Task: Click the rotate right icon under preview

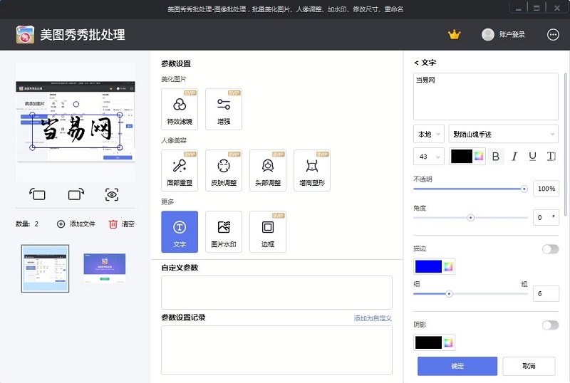Action: pos(76,194)
